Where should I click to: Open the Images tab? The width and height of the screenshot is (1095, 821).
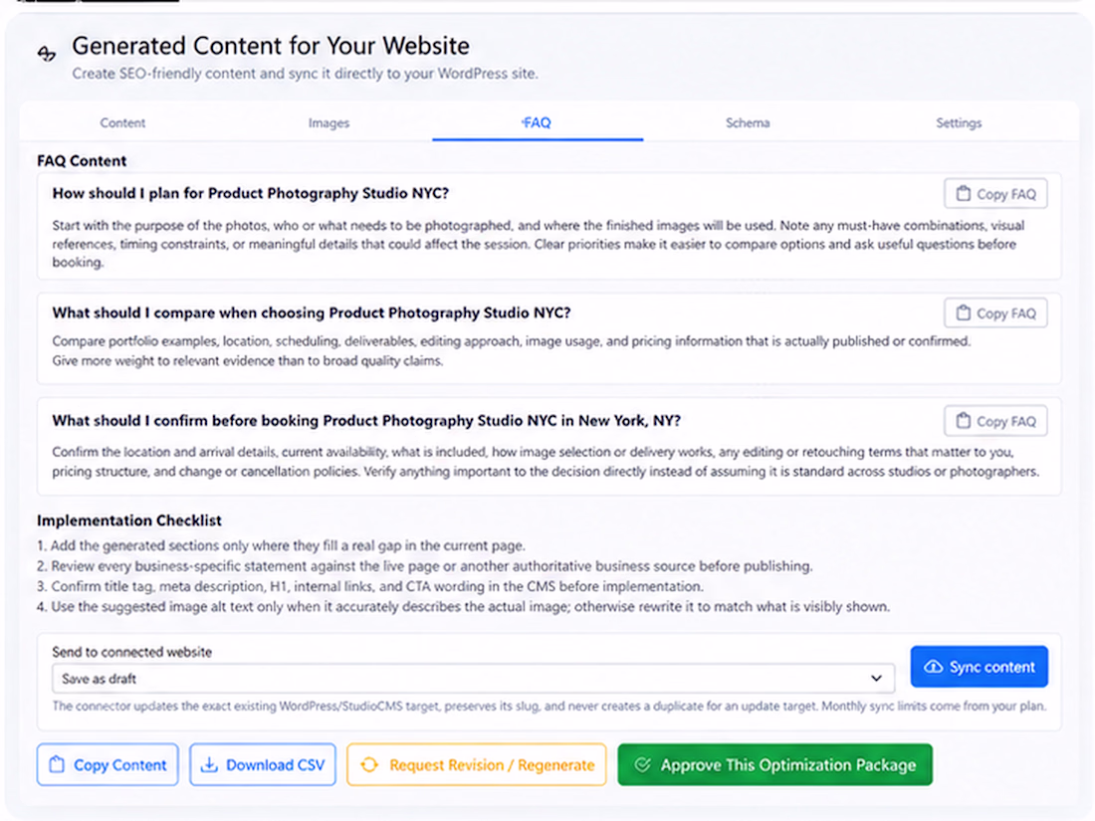328,122
